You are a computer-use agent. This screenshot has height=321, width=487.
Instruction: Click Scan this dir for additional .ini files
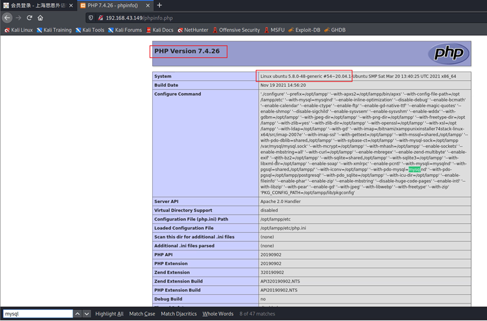tap(194, 237)
